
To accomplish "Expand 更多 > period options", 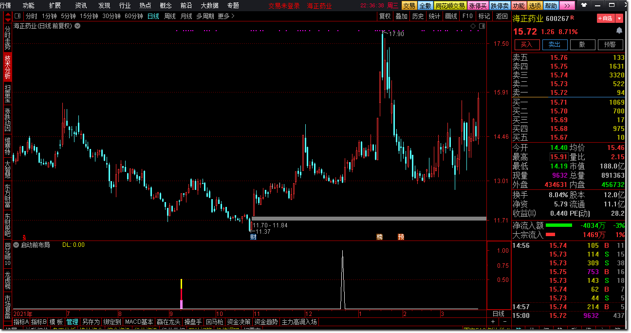I will (226, 16).
